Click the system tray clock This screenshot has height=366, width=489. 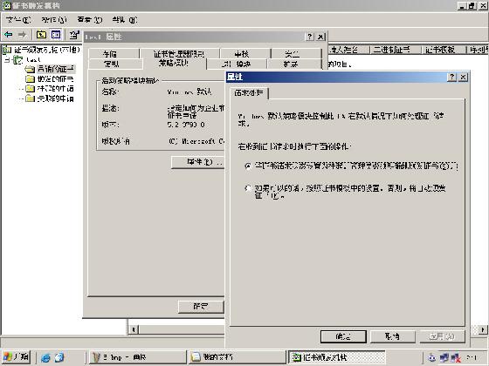point(472,358)
